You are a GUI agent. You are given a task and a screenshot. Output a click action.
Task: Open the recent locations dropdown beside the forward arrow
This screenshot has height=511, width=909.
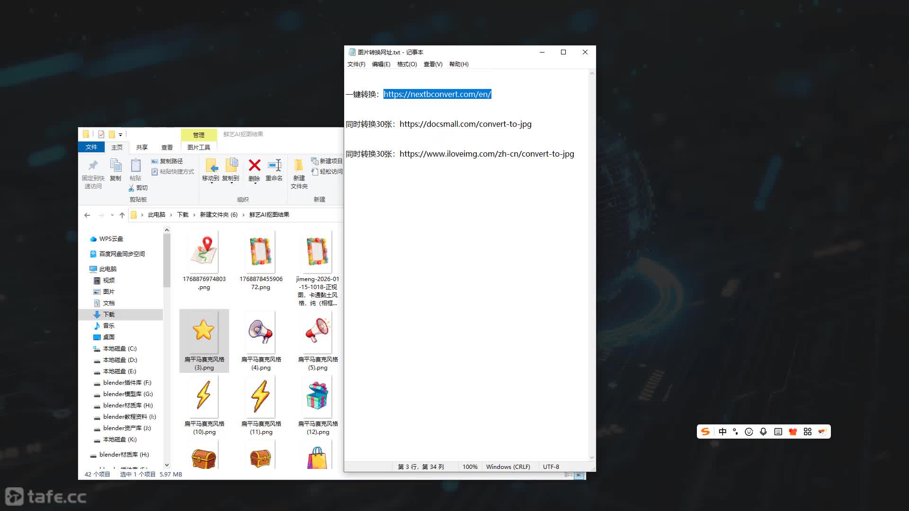pyautogui.click(x=112, y=215)
